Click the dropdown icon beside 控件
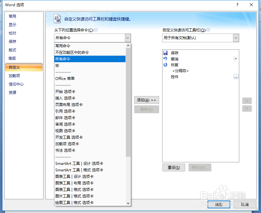 236,76
